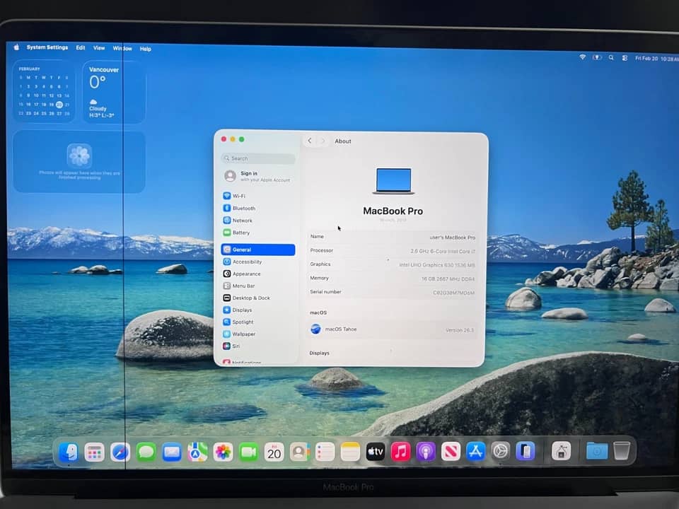Open Desktop & Dock settings

coord(258,298)
